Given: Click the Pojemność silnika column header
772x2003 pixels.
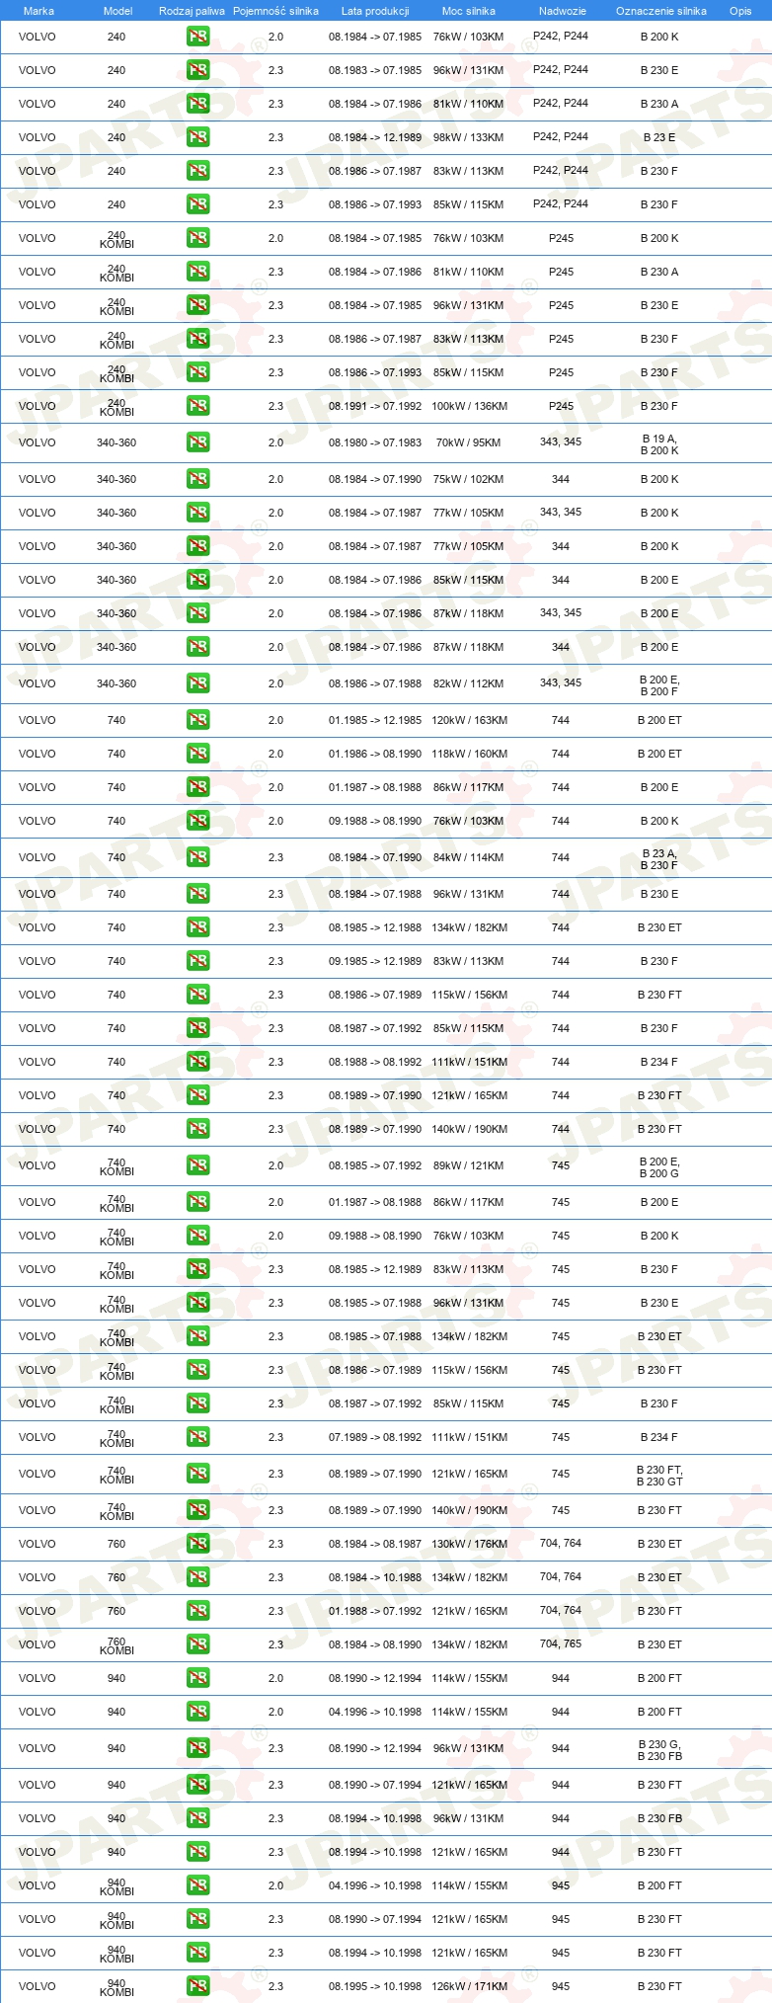Looking at the screenshot, I should click(275, 11).
